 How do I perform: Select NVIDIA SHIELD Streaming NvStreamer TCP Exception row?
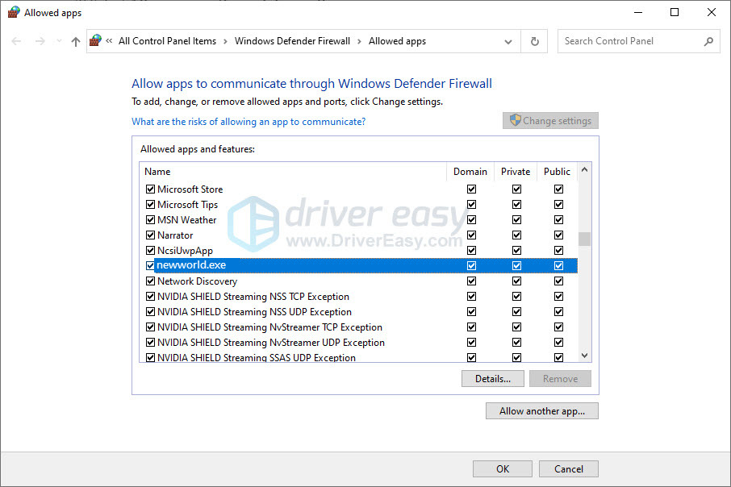tap(358, 327)
